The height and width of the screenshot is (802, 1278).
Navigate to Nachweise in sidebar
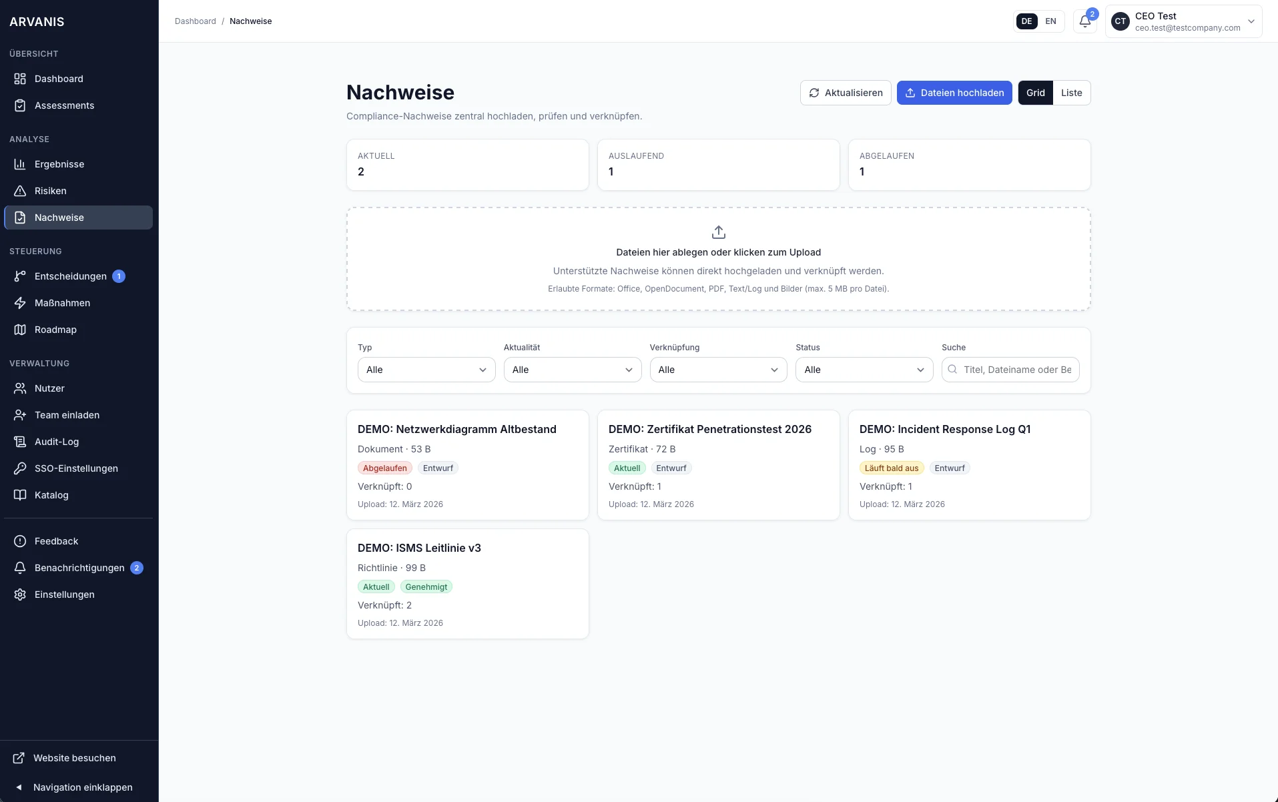20,217
